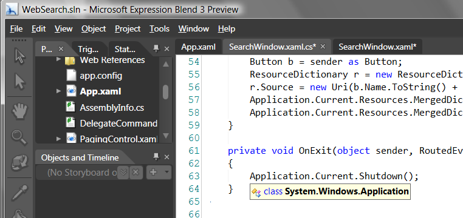The height and width of the screenshot is (218, 463).
Task: Click 'r.Source' on line 56
Action: tap(272, 87)
